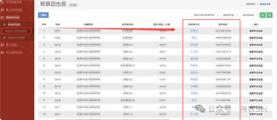Click 查看学生信息 in row 11

(256, 100)
